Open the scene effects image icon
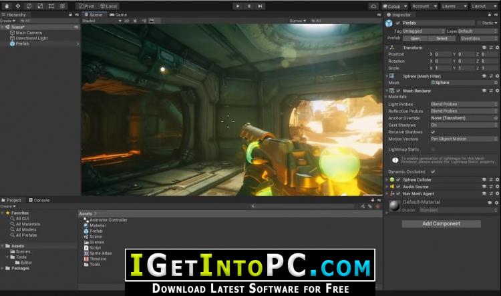Viewport: 501px width, 296px height. (152, 21)
